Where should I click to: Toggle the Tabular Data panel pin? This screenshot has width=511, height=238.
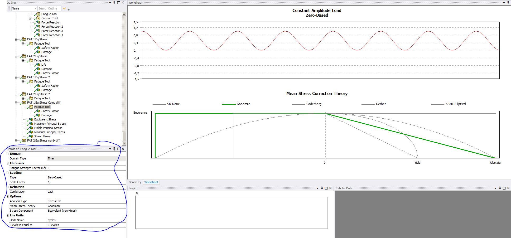[500, 188]
